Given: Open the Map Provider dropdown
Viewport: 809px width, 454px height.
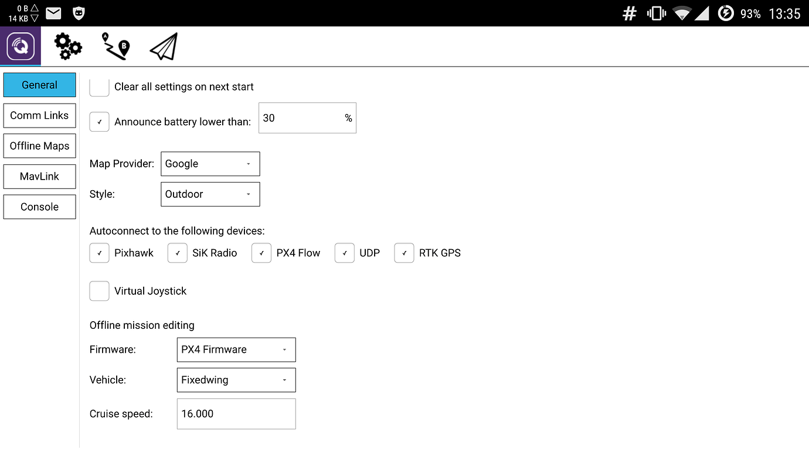Looking at the screenshot, I should point(210,164).
